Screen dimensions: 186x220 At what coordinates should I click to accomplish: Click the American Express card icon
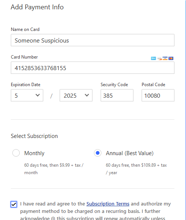(154, 59)
